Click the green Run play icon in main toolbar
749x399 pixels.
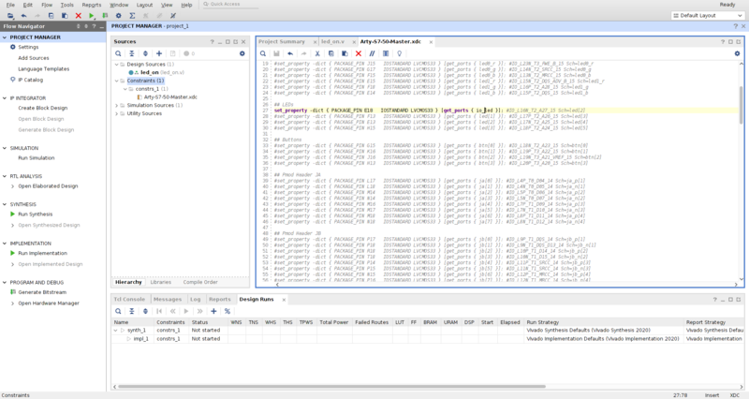(92, 16)
